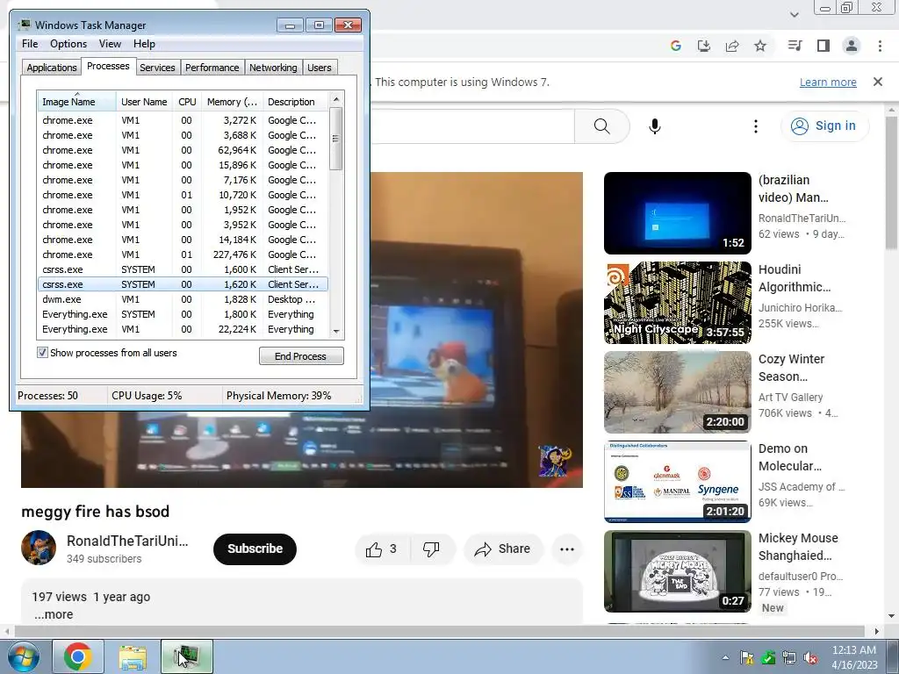Viewport: 899px width, 674px height.
Task: Open the Demo on Molecular video thumbnail
Action: 677,482
